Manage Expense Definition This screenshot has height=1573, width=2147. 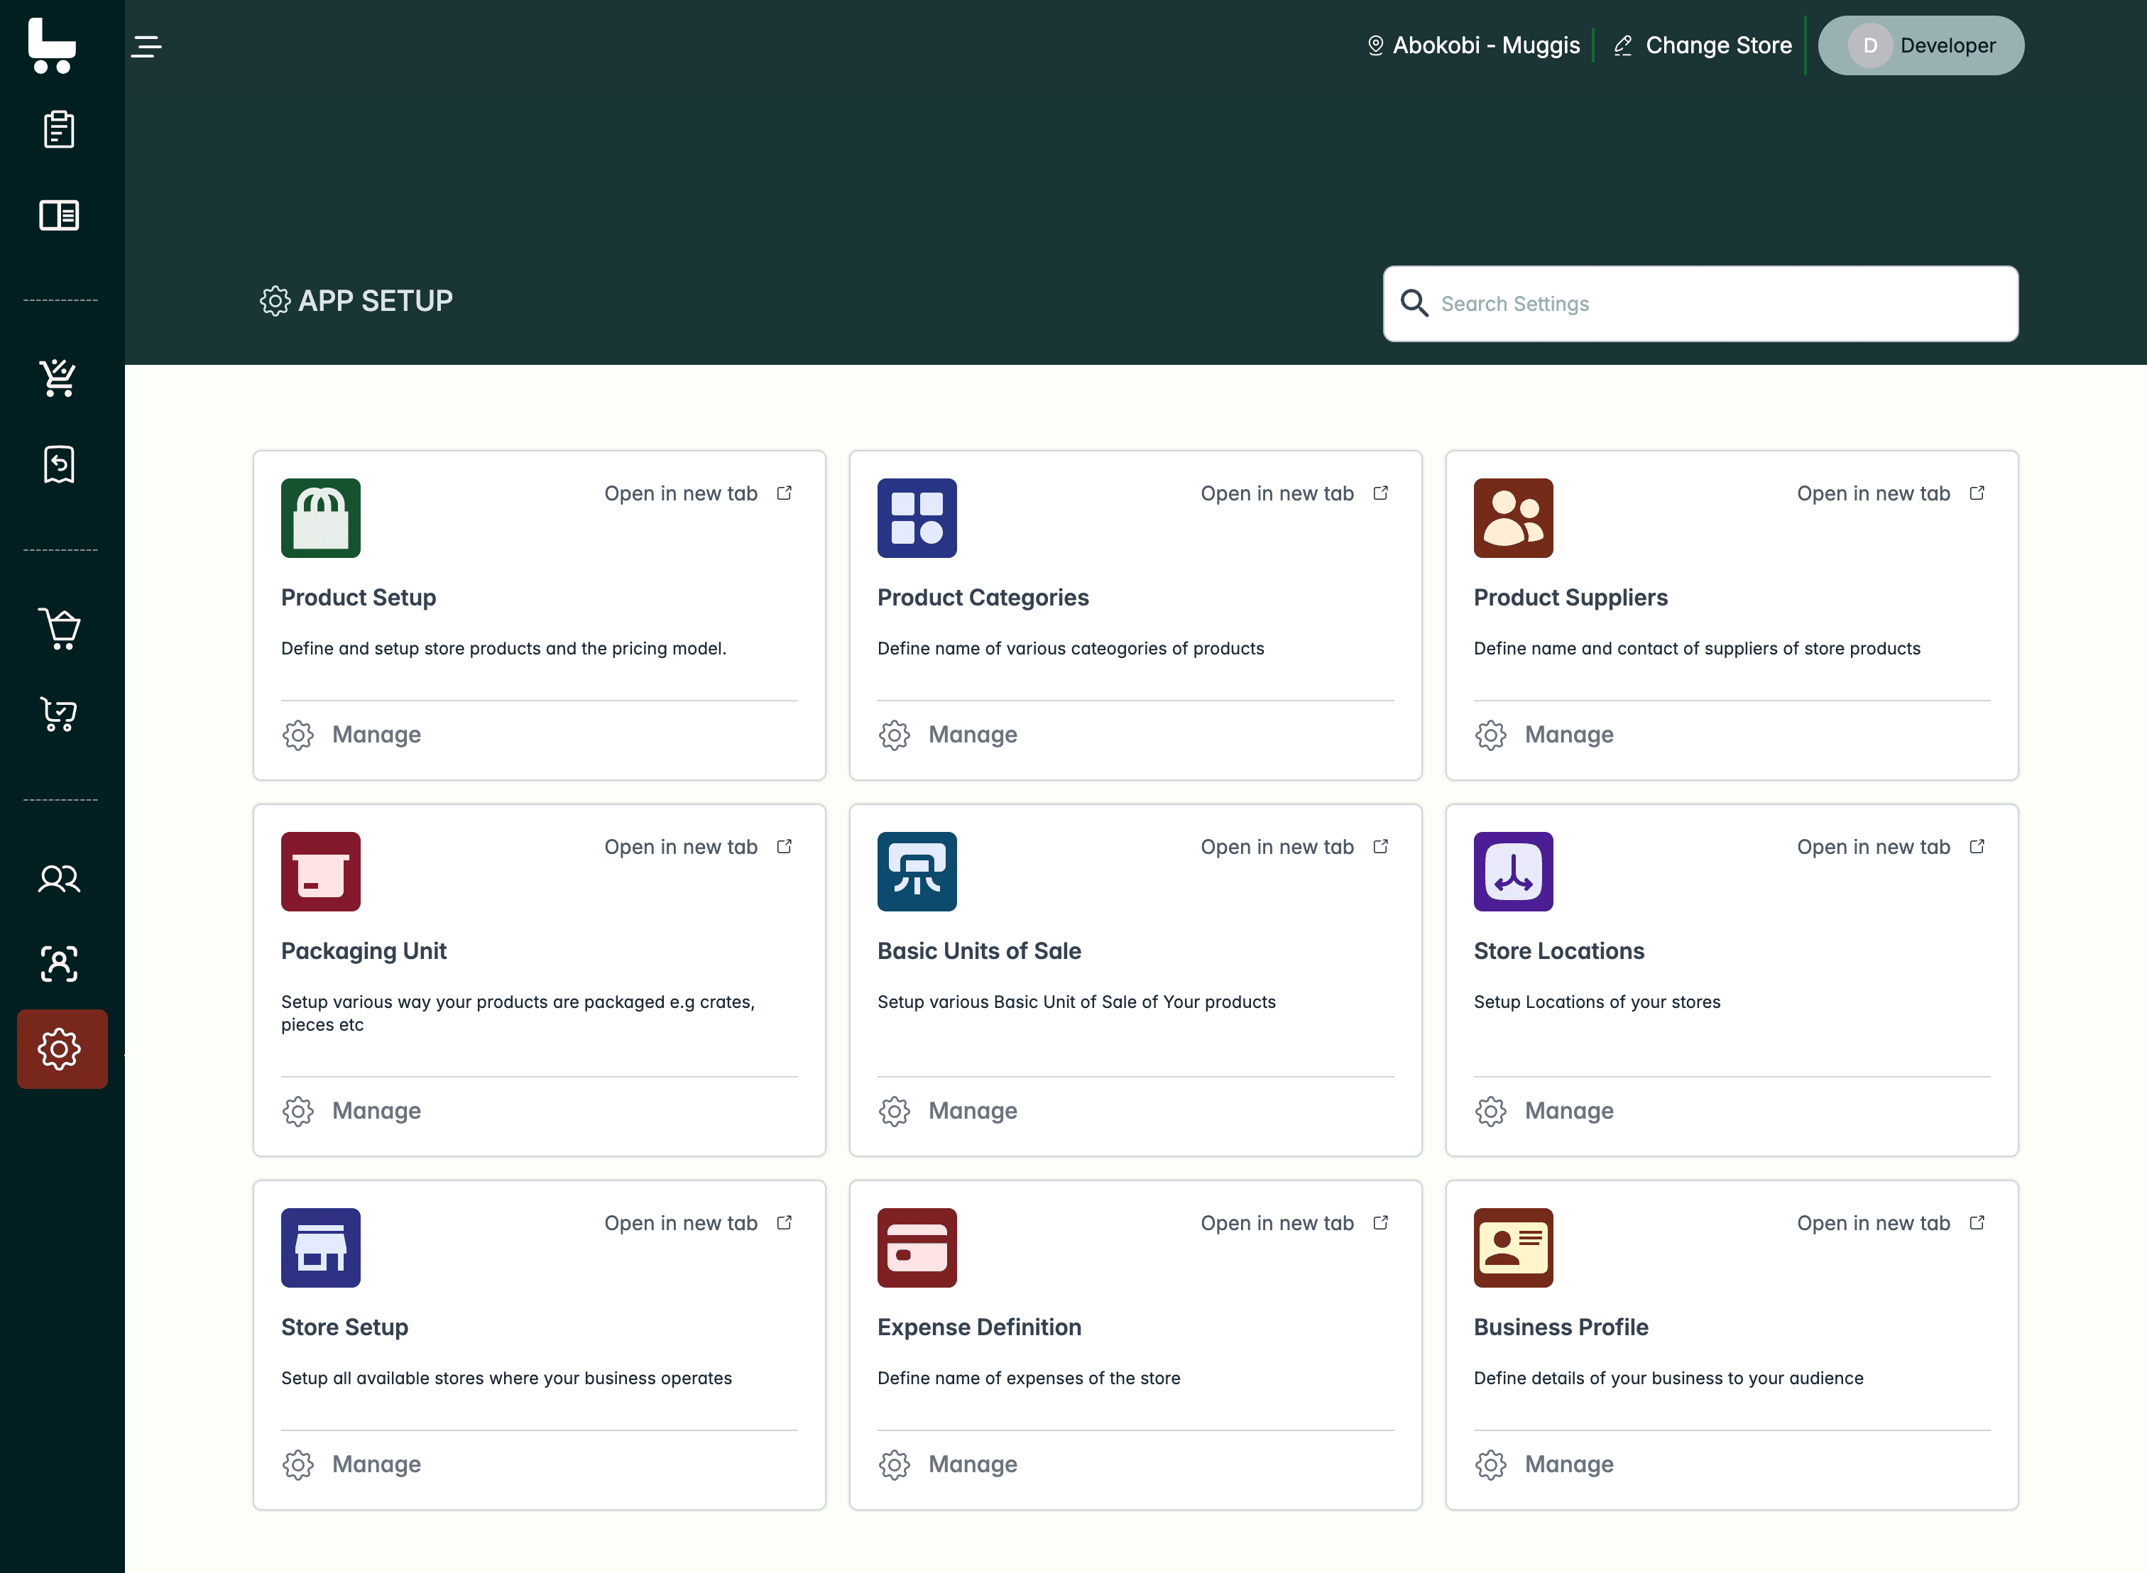947,1464
